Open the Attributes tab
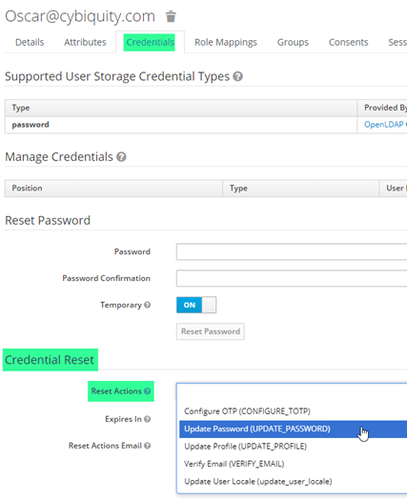This screenshot has width=407, height=499. [x=85, y=42]
